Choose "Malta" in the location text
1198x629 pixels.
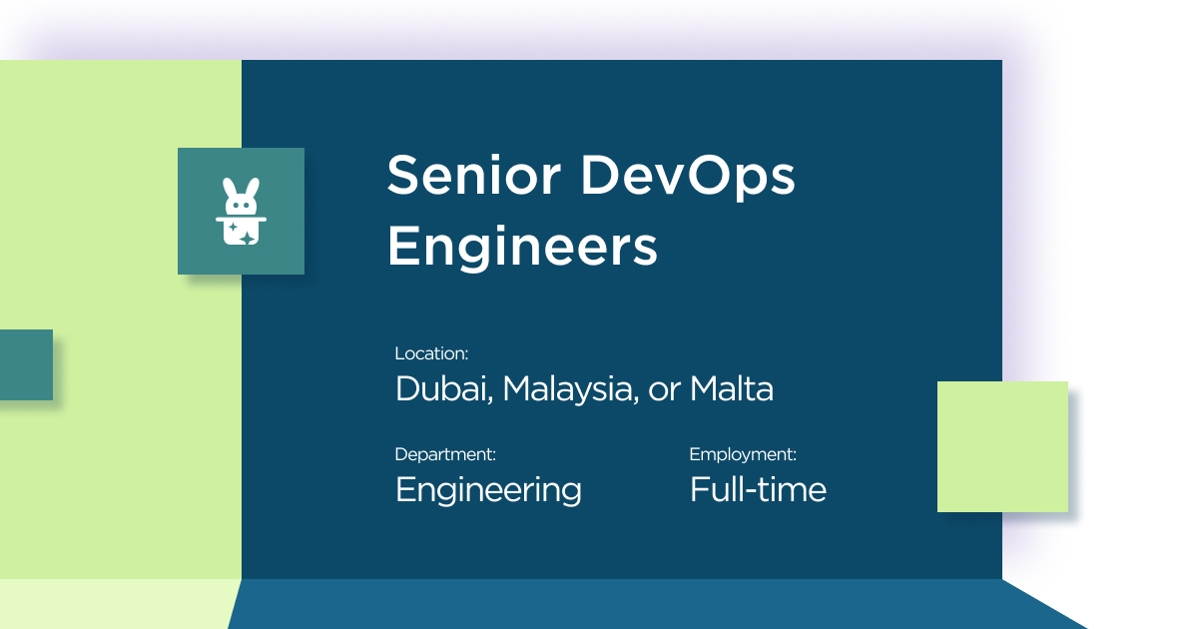tap(732, 388)
